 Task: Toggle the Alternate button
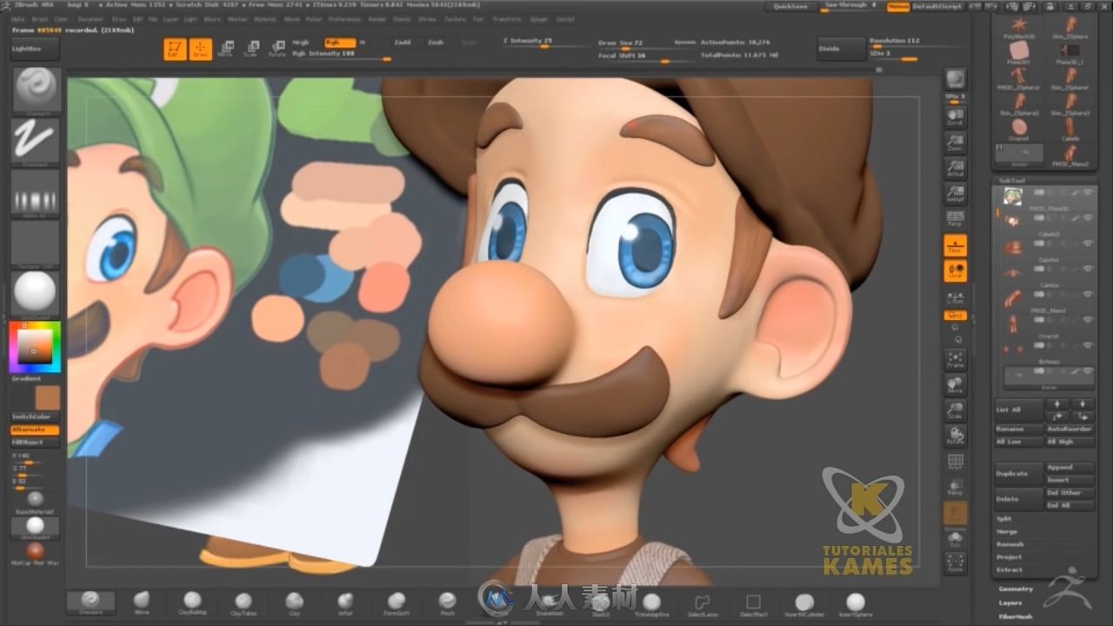pos(35,430)
